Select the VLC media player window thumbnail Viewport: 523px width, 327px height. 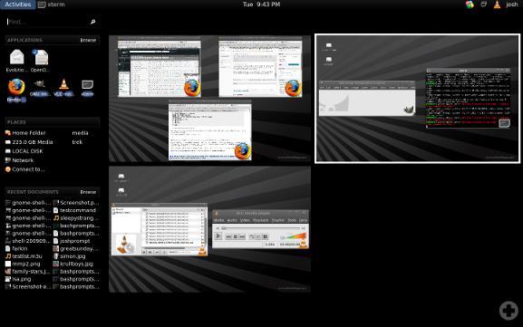[x=260, y=229]
